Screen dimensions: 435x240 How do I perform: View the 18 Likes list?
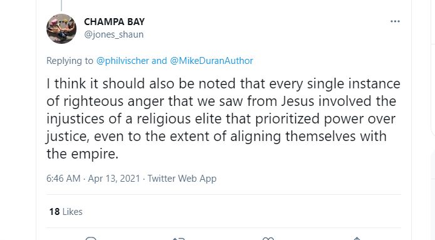[x=66, y=212]
